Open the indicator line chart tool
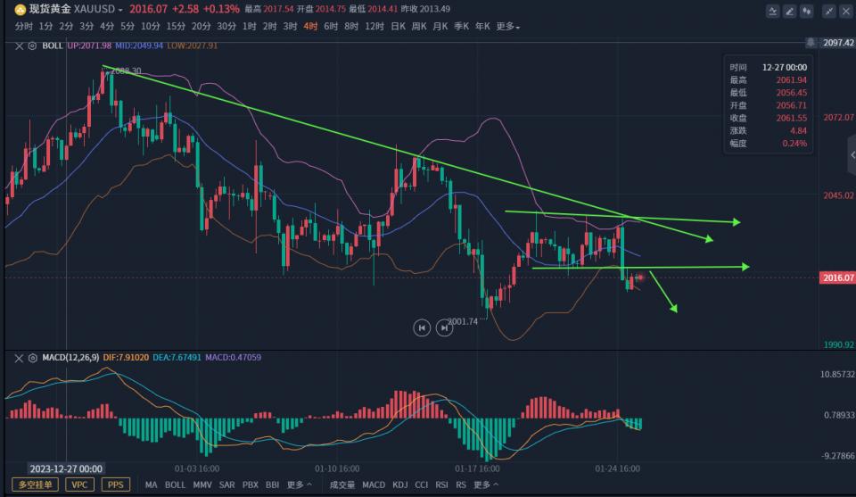 775,12
